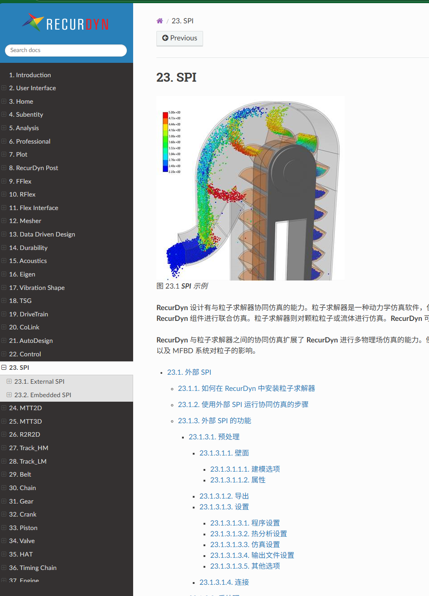Expand the 22. Control section
Screen dimensions: 429x596
[x=4, y=354]
